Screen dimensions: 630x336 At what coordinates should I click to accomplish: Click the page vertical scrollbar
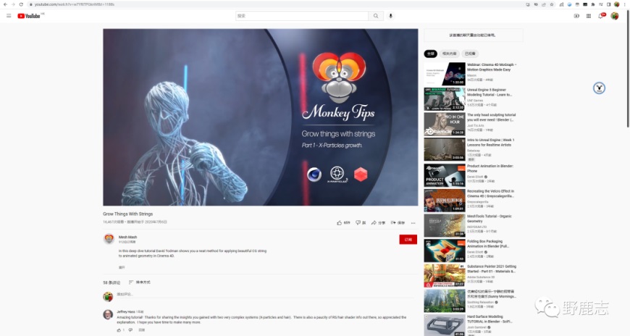click(628, 68)
